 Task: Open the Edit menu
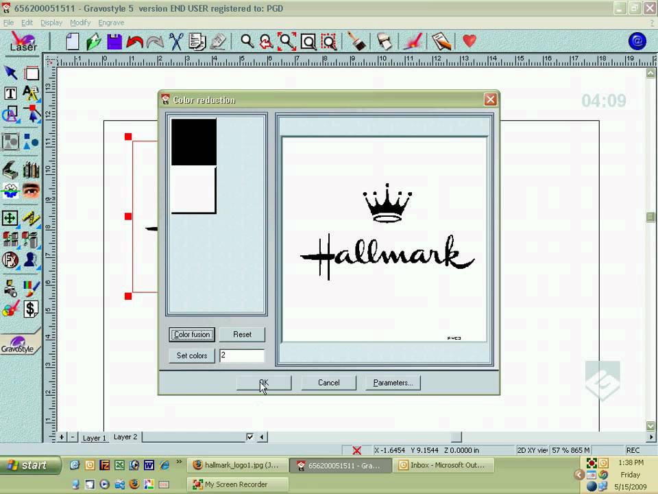click(x=27, y=23)
